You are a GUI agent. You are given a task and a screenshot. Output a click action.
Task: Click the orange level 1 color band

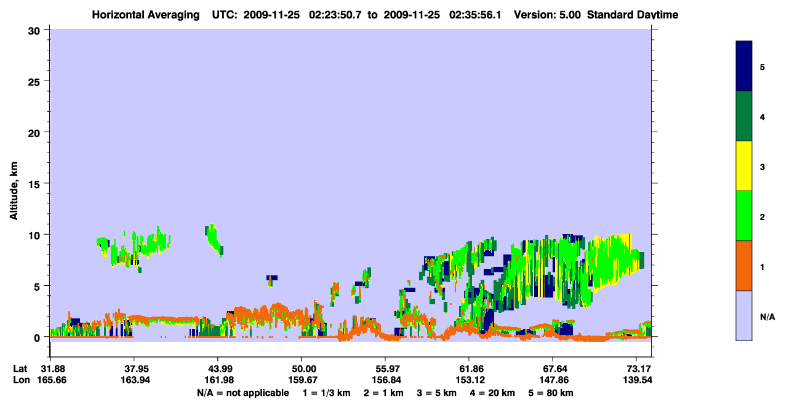point(743,266)
